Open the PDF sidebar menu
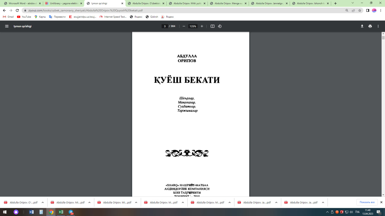 [x=6, y=26]
